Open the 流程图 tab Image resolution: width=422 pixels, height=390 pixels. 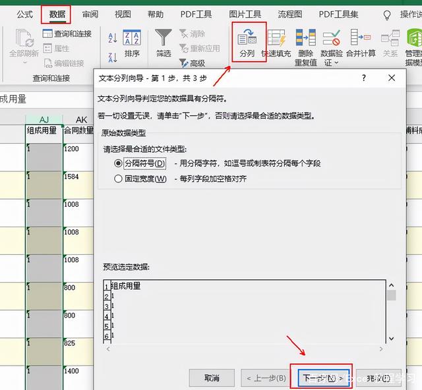click(290, 14)
